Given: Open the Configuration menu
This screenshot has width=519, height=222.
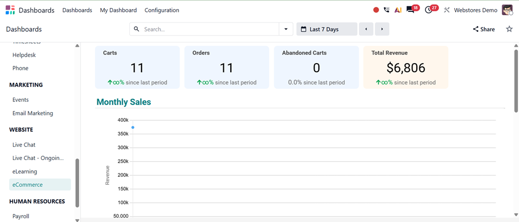Looking at the screenshot, I should coord(162,10).
